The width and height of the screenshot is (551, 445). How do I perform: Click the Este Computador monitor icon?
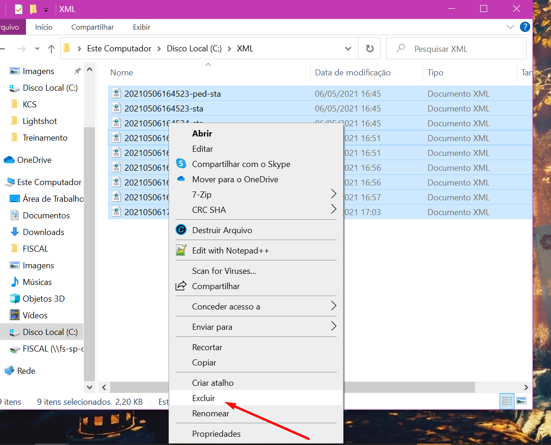[x=9, y=182]
